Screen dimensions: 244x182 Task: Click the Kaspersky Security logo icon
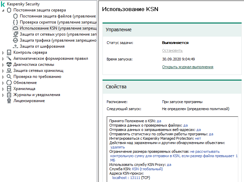click(x=3, y=4)
